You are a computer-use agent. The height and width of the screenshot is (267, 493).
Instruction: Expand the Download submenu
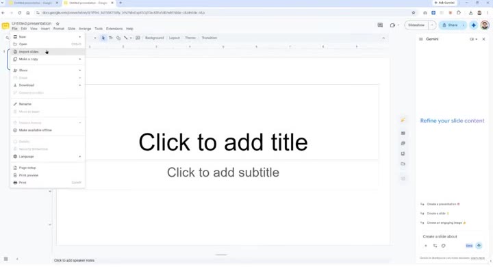tap(80, 85)
